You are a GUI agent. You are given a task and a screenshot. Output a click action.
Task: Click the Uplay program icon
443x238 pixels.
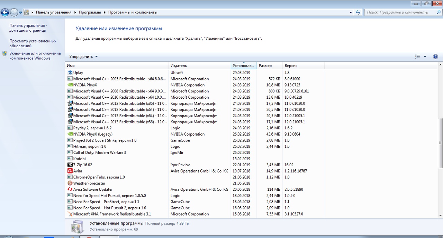pos(70,73)
